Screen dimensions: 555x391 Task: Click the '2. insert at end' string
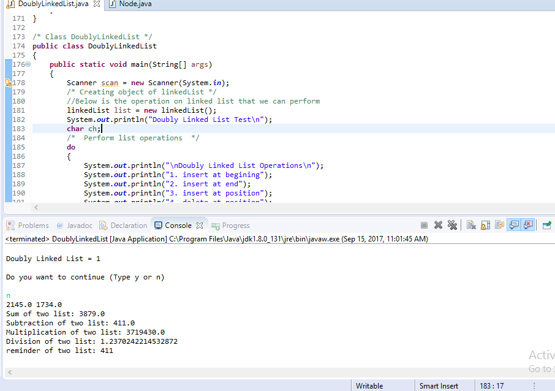204,184
